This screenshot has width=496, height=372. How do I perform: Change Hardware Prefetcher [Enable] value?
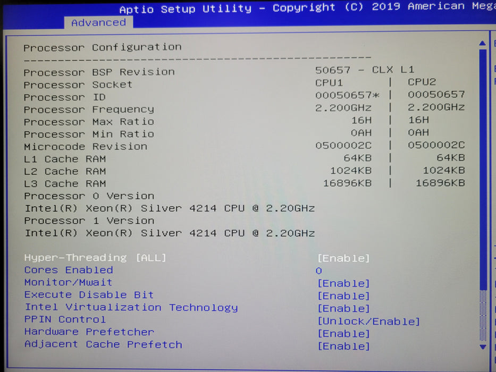point(343,334)
